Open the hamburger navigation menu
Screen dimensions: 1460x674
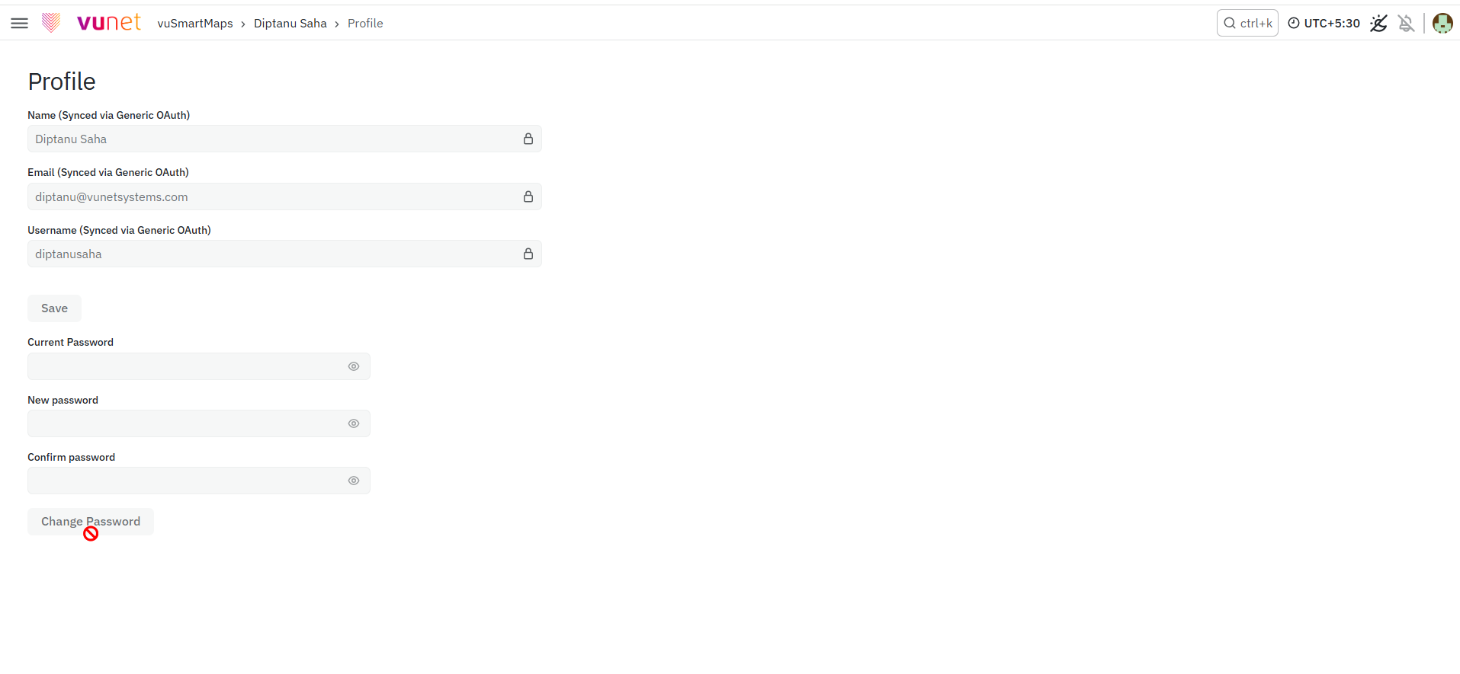[x=20, y=23]
